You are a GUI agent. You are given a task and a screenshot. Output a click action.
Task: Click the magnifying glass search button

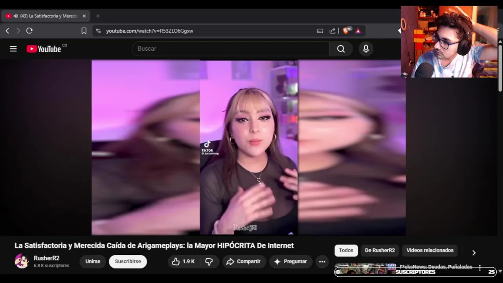(341, 49)
